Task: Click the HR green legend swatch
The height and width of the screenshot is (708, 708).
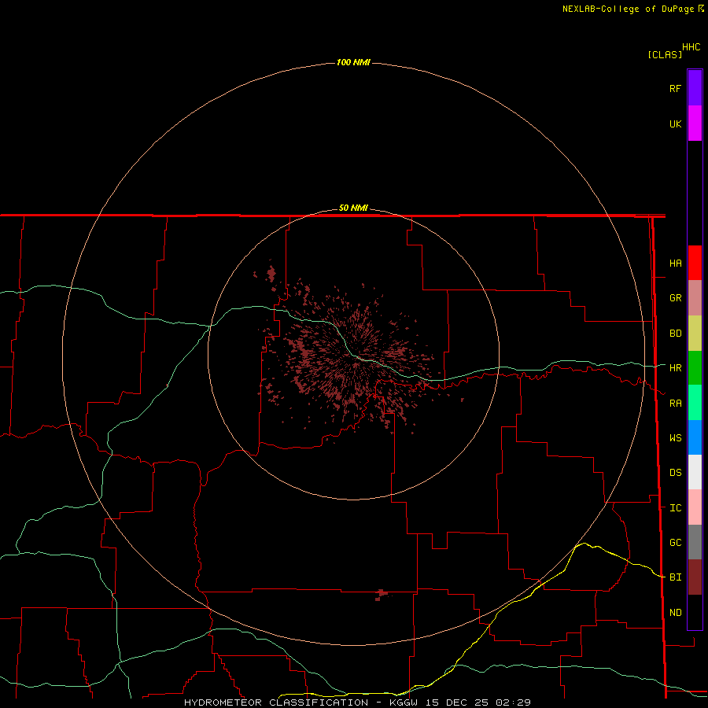Action: pos(695,367)
